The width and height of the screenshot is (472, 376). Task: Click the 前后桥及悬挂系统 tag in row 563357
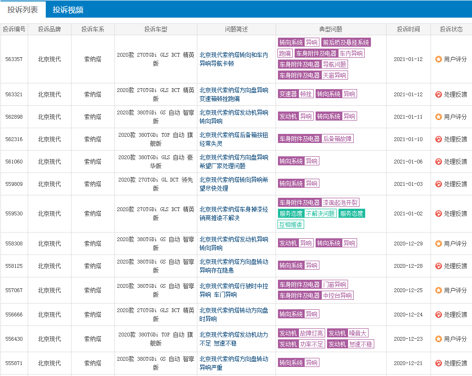346,42
